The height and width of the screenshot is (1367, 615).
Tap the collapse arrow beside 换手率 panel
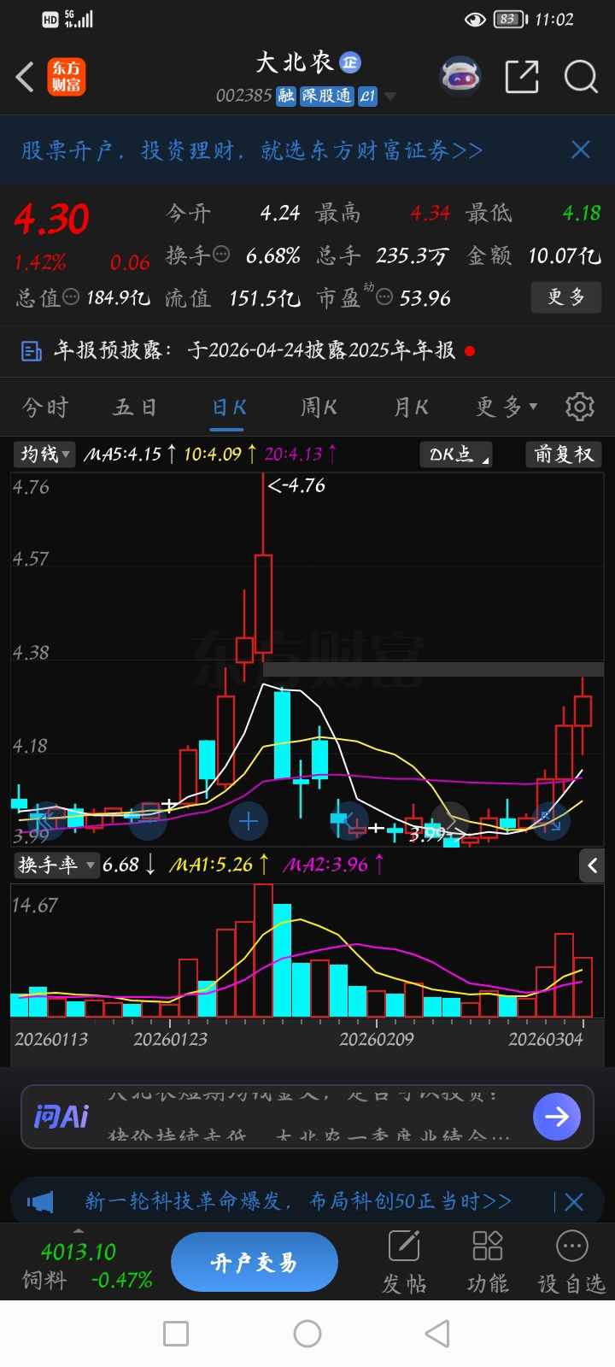coord(592,865)
